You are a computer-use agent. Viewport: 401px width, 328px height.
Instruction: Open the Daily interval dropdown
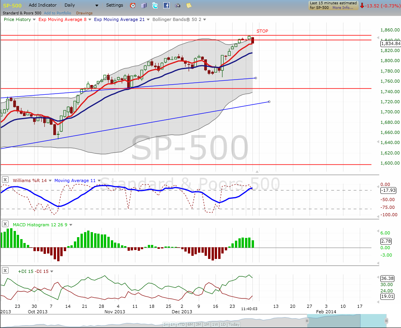point(97,5)
